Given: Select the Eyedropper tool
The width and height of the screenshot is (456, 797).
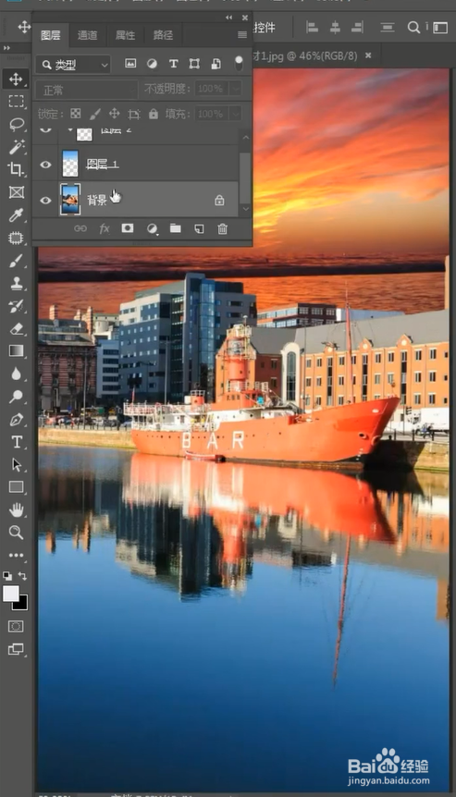Looking at the screenshot, I should [x=16, y=215].
